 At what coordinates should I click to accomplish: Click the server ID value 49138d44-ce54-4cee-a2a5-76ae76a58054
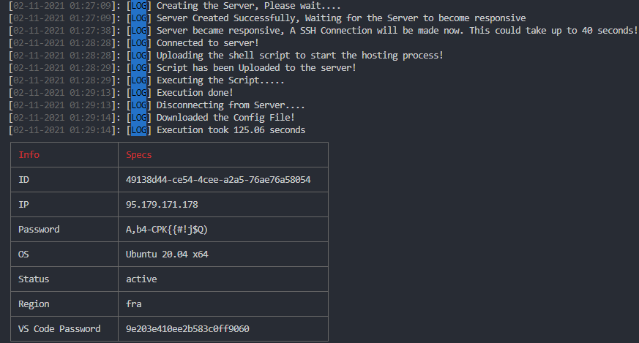(218, 180)
